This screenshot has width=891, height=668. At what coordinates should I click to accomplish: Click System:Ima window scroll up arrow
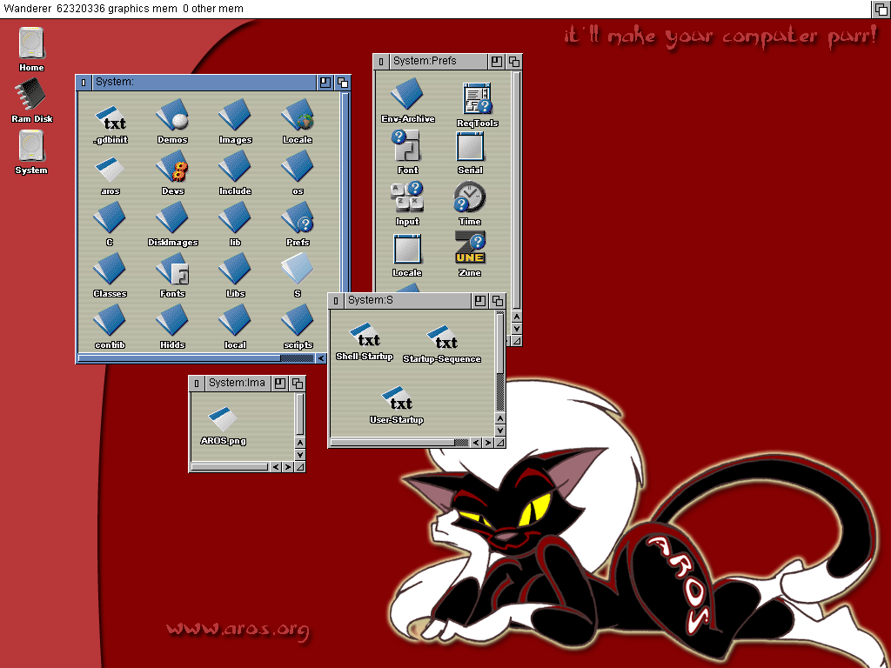point(300,443)
